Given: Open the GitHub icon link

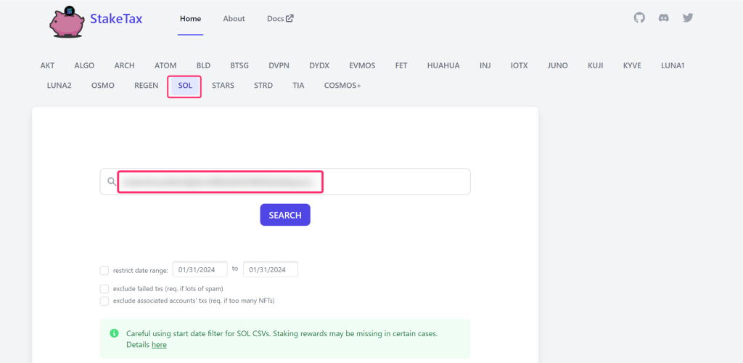Looking at the screenshot, I should pos(639,17).
